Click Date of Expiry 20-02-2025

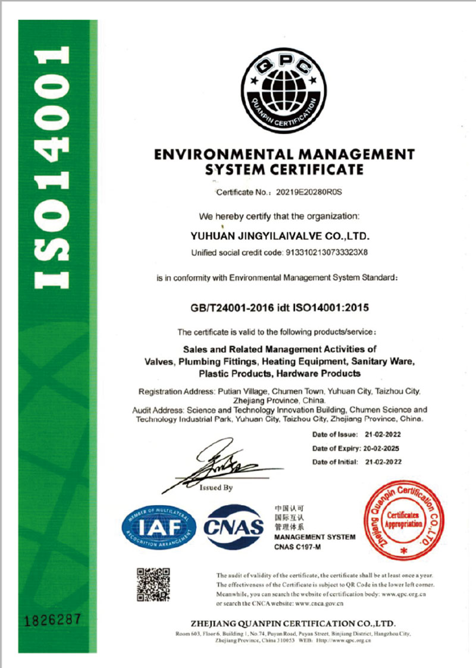pyautogui.click(x=356, y=448)
